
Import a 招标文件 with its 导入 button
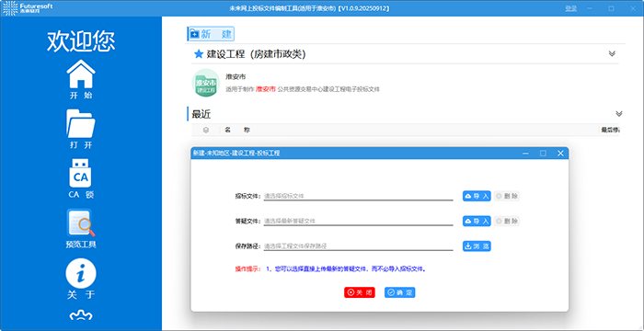pos(477,196)
